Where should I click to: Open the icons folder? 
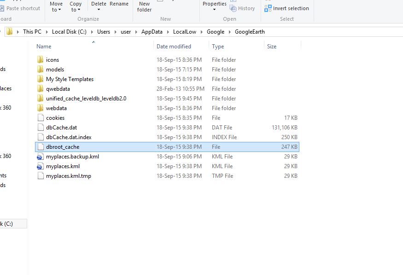coord(52,60)
